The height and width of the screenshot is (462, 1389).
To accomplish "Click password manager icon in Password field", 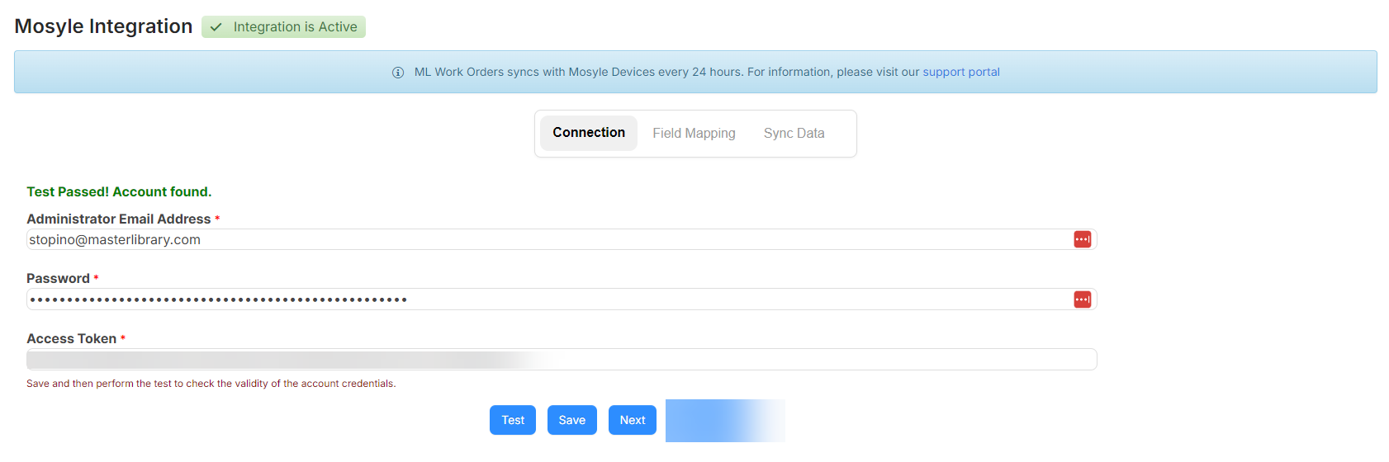I will tap(1082, 299).
